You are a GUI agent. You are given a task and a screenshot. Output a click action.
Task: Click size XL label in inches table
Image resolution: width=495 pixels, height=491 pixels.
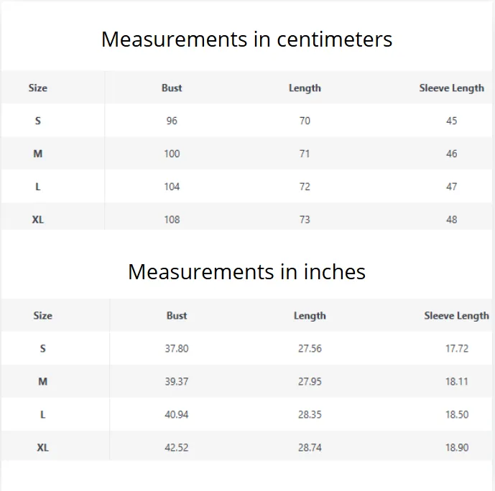pyautogui.click(x=42, y=447)
